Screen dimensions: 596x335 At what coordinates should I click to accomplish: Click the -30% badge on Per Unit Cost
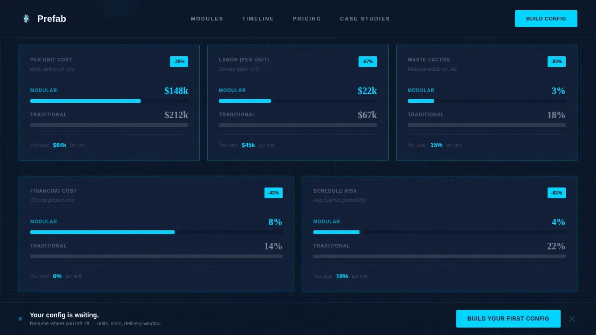point(179,61)
